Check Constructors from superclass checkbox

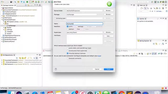pos(67,51)
